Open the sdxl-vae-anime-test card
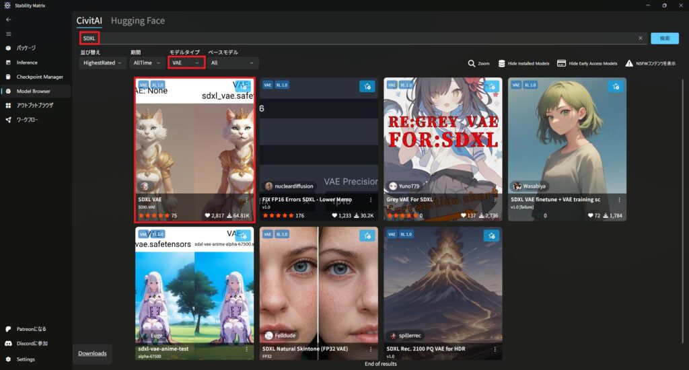The height and width of the screenshot is (370, 689). 194,293
